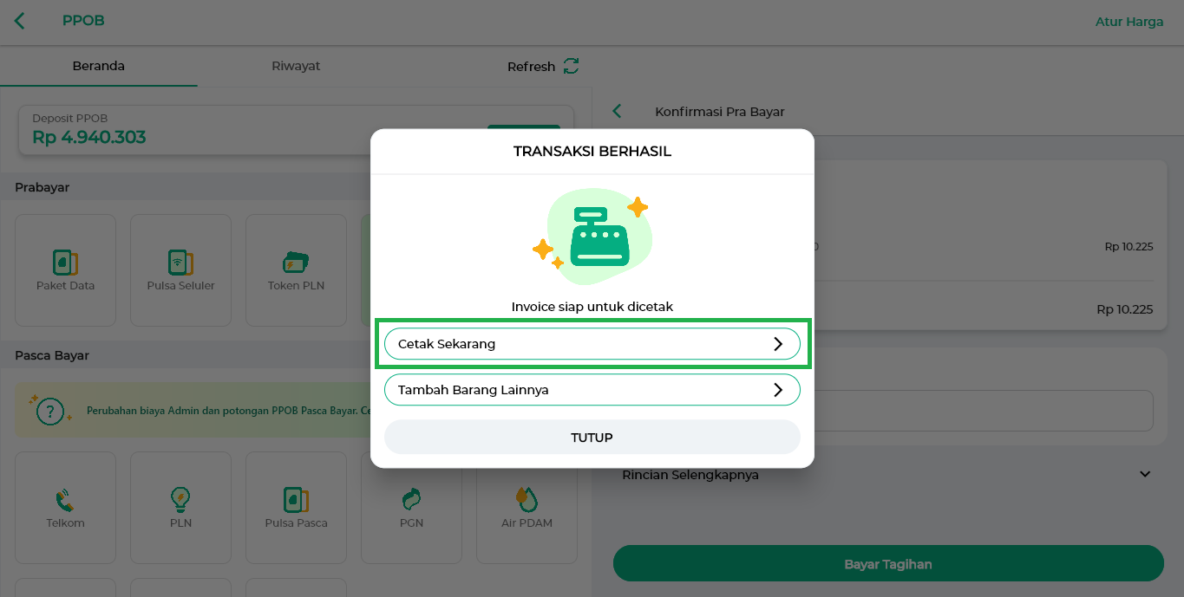Click the refresh arrows icon
Viewport: 1184px width, 597px height.
coord(571,66)
